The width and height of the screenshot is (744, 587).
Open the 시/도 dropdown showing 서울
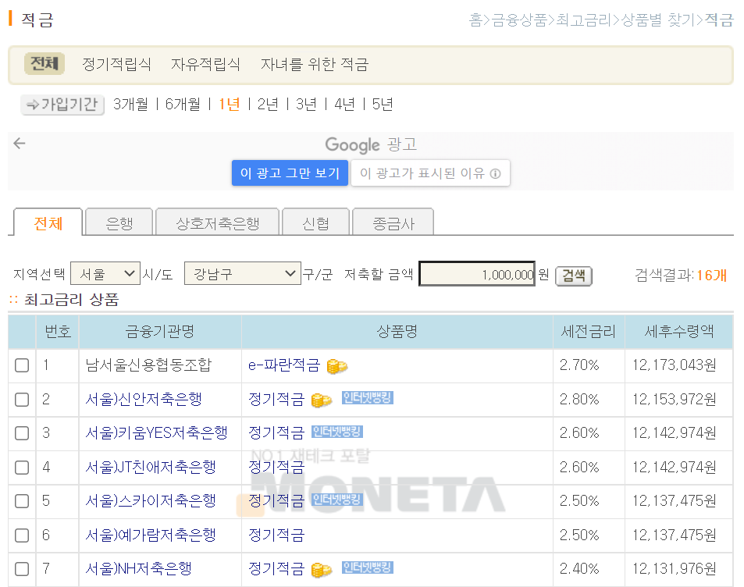[105, 273]
